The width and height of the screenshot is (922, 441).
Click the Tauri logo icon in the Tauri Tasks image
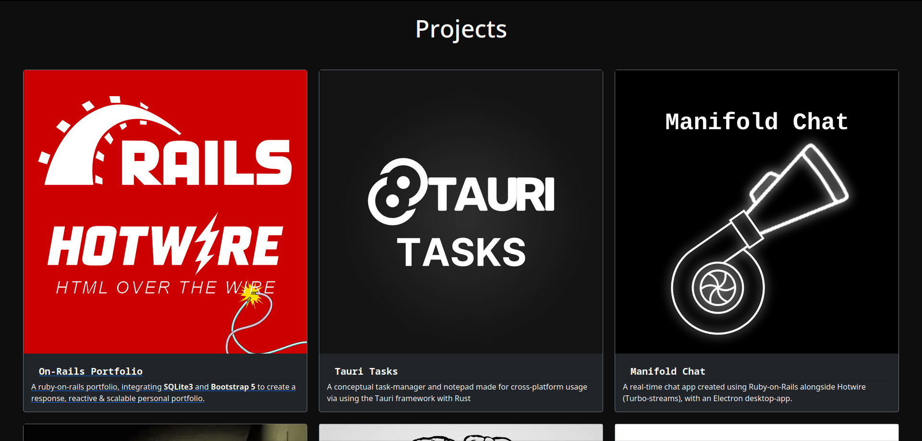398,192
